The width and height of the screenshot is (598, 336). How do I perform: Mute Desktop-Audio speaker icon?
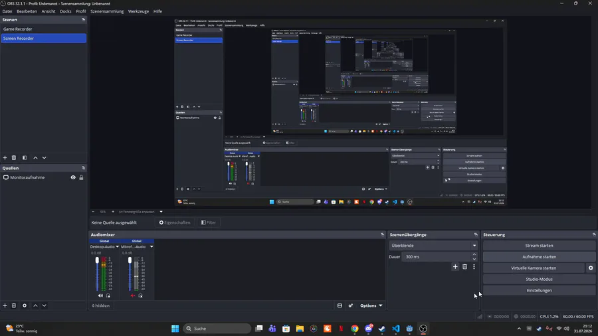[100, 295]
